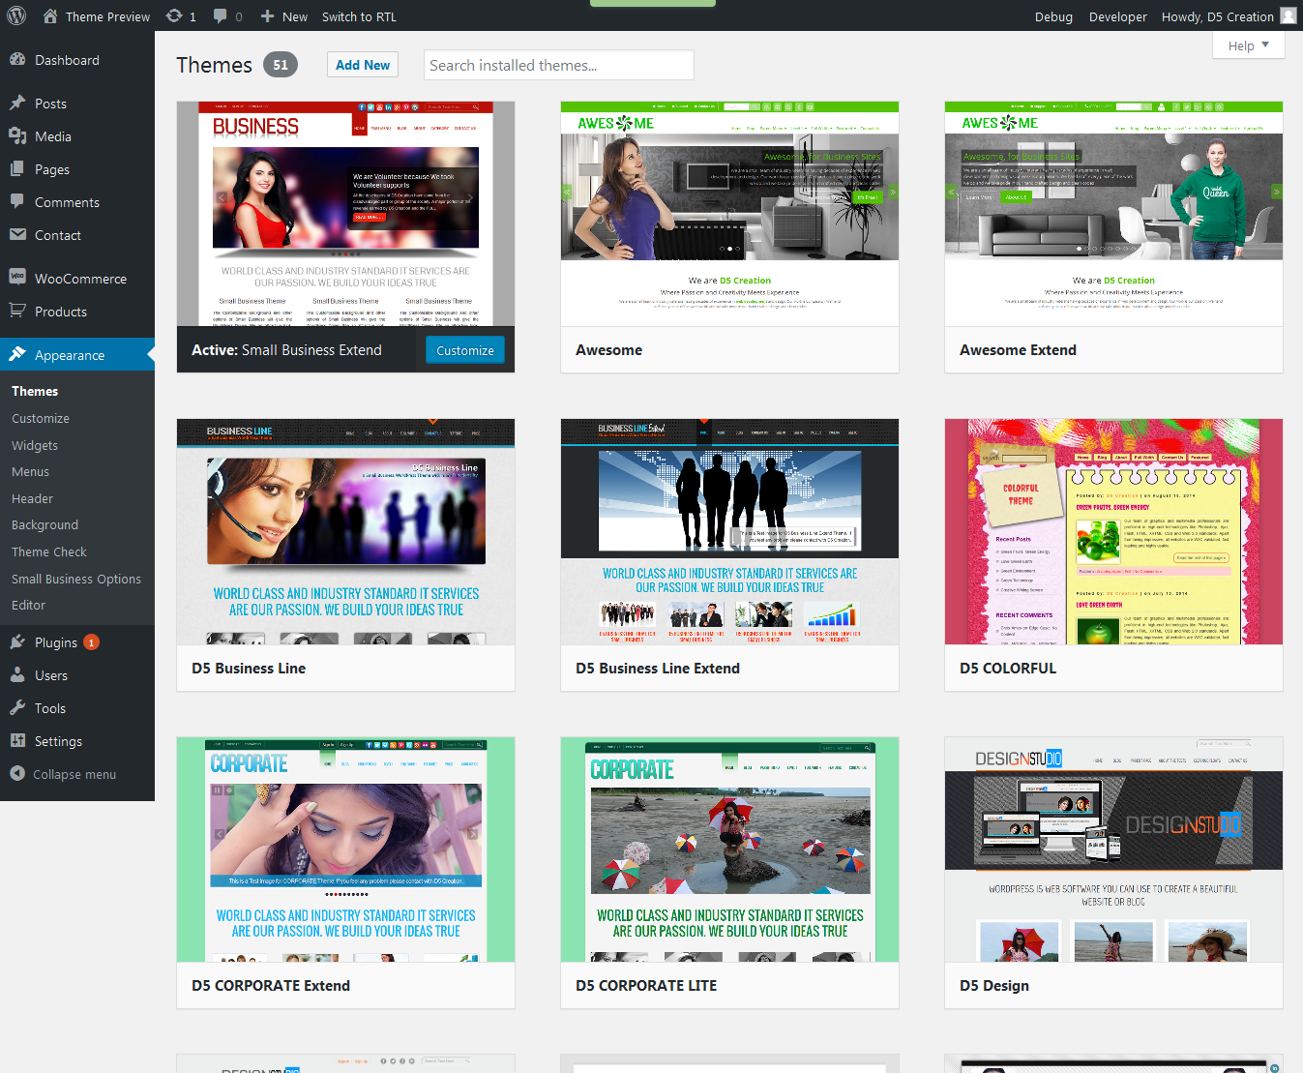
Task: Select D5 CORPORATE LITE theme screenshot
Action: pyautogui.click(x=729, y=849)
